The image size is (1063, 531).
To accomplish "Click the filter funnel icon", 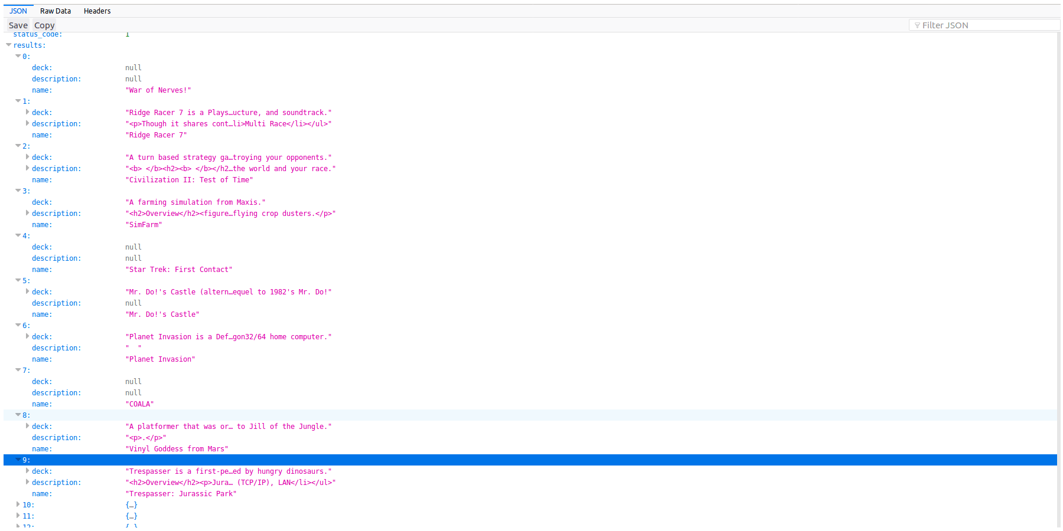I will click(x=917, y=25).
